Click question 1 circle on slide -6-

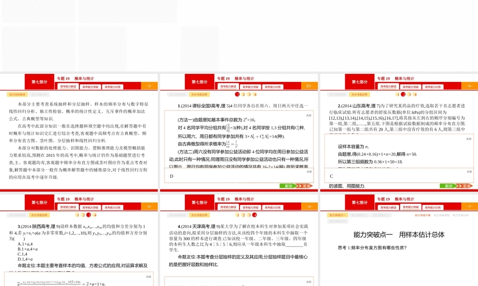[238, 215]
